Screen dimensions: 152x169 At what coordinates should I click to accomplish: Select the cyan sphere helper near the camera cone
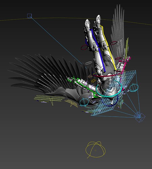(134, 88)
